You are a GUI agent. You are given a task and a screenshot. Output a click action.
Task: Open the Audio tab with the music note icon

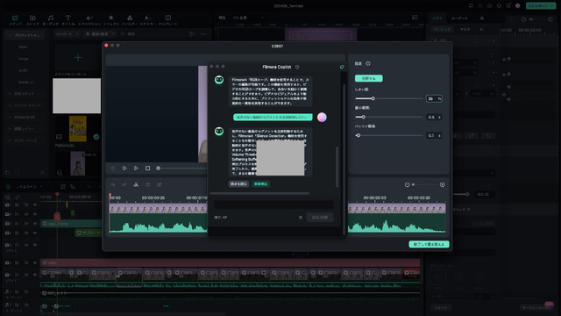[51, 20]
